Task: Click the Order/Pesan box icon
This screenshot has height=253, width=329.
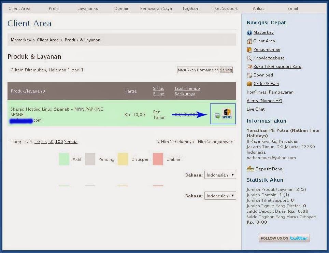Action: (x=249, y=84)
